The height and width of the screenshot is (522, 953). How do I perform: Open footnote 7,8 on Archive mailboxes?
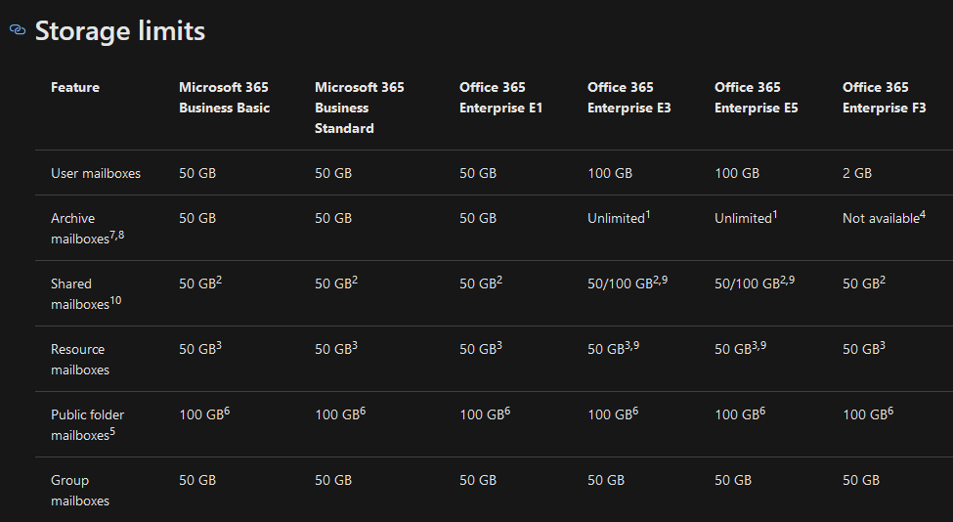[116, 236]
